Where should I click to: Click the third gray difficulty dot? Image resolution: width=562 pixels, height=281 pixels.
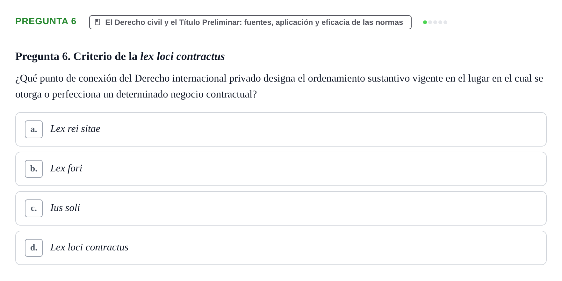[435, 22]
